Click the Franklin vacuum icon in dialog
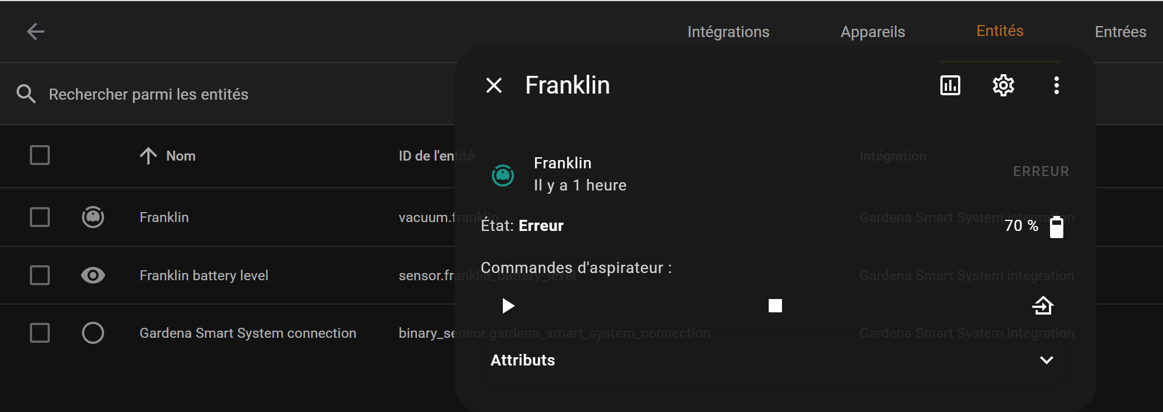 503,176
